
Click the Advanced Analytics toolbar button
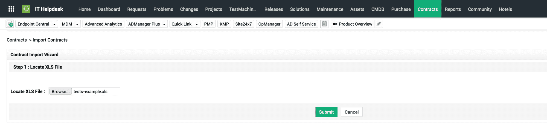coord(103,24)
